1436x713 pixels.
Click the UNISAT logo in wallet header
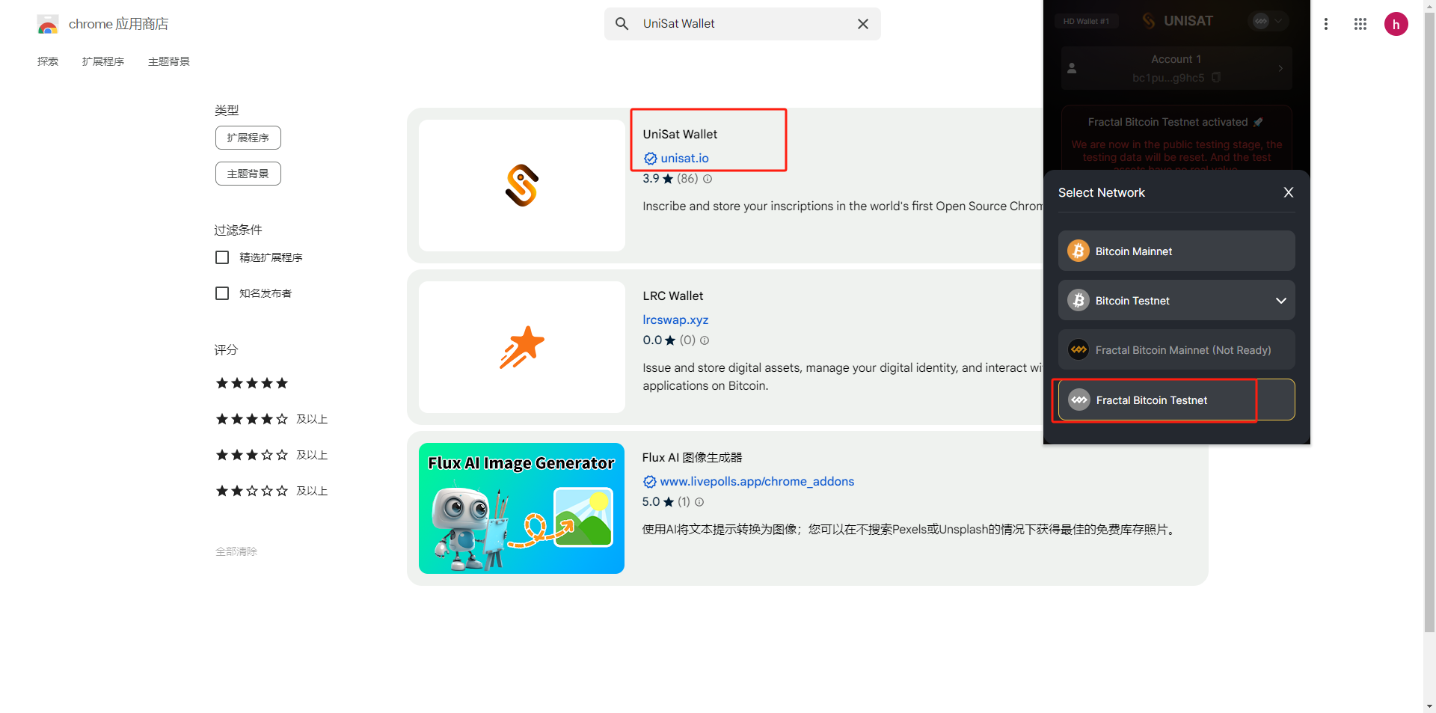point(1177,21)
